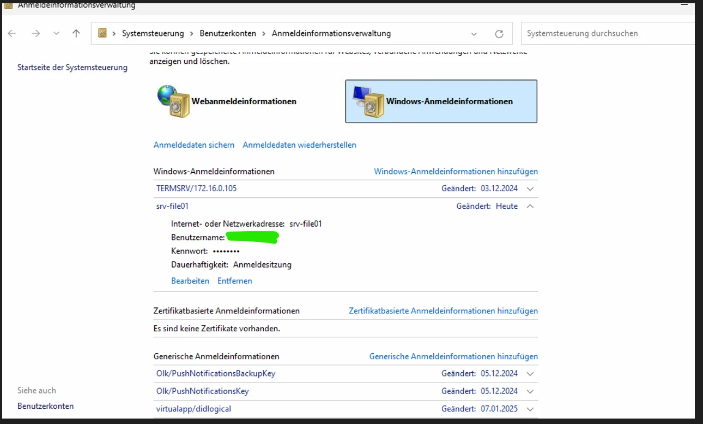703x424 pixels.
Task: Open the TERMSRV/172.16.0.105 credential entry
Action: point(196,189)
